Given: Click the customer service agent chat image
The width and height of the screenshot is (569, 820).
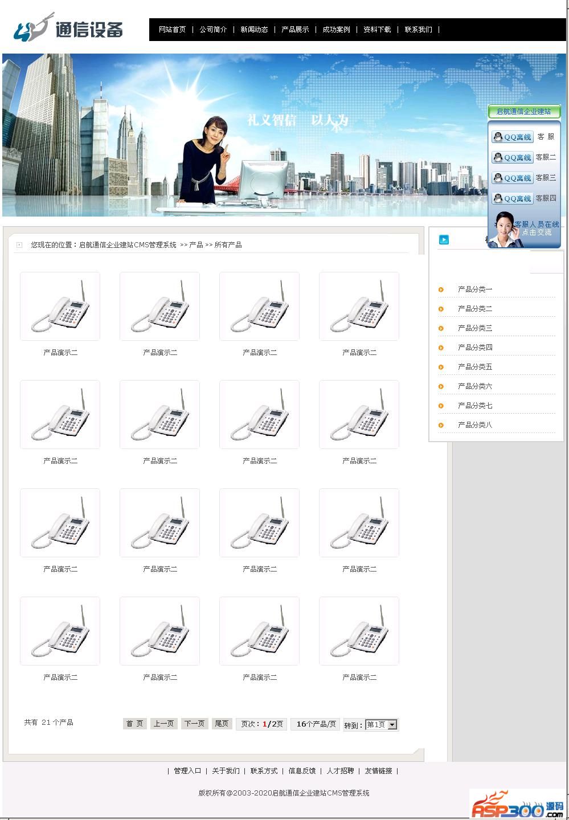Looking at the screenshot, I should pyautogui.click(x=523, y=230).
